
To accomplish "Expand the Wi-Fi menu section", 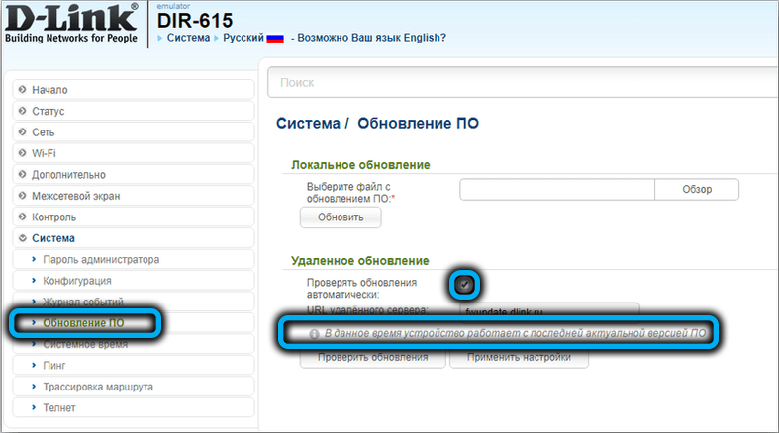I will click(44, 153).
